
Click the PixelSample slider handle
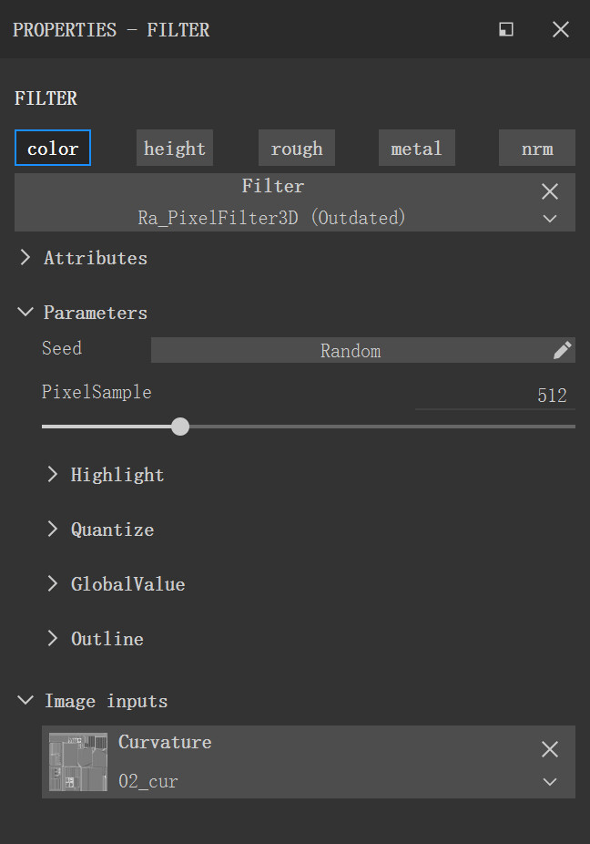[180, 427]
